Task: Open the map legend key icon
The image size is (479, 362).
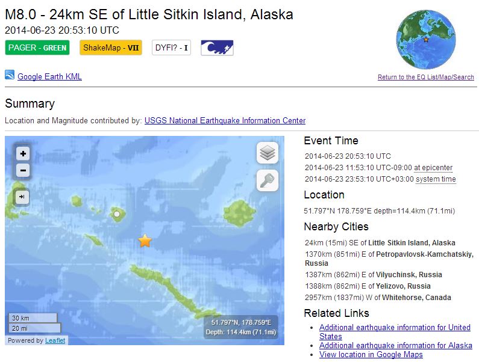Action: click(x=268, y=180)
